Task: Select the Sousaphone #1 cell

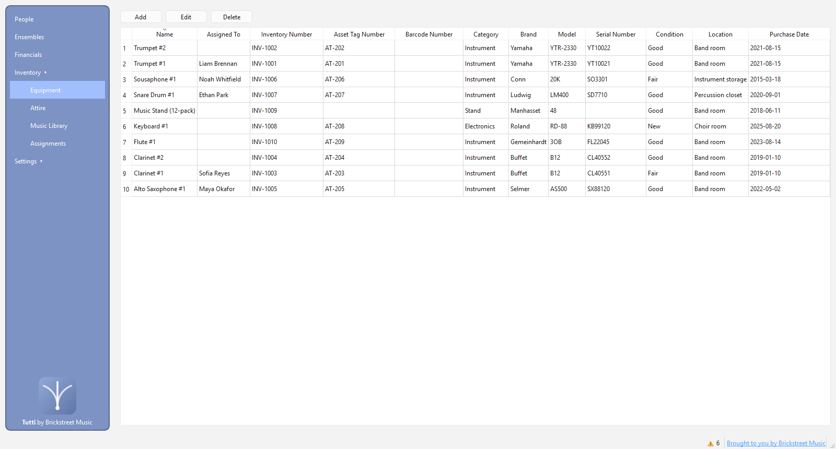Action: [165, 79]
